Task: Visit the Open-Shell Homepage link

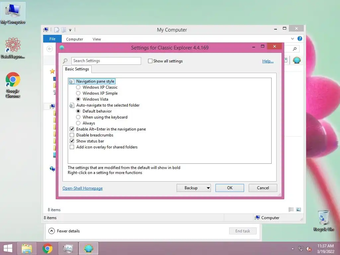Action: coord(83,188)
